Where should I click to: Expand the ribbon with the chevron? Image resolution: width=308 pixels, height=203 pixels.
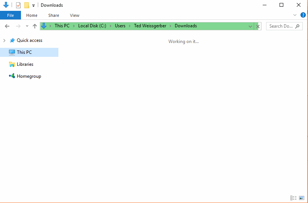point(295,15)
